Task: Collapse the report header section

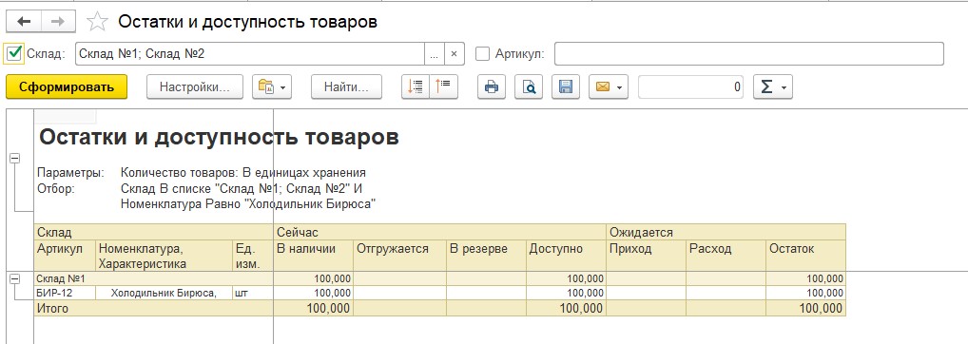Action: pyautogui.click(x=15, y=159)
